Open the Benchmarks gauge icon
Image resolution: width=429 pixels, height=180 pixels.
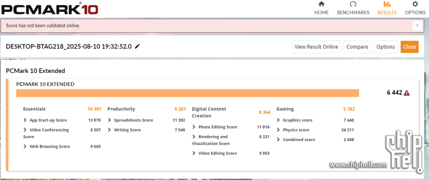(x=353, y=4)
